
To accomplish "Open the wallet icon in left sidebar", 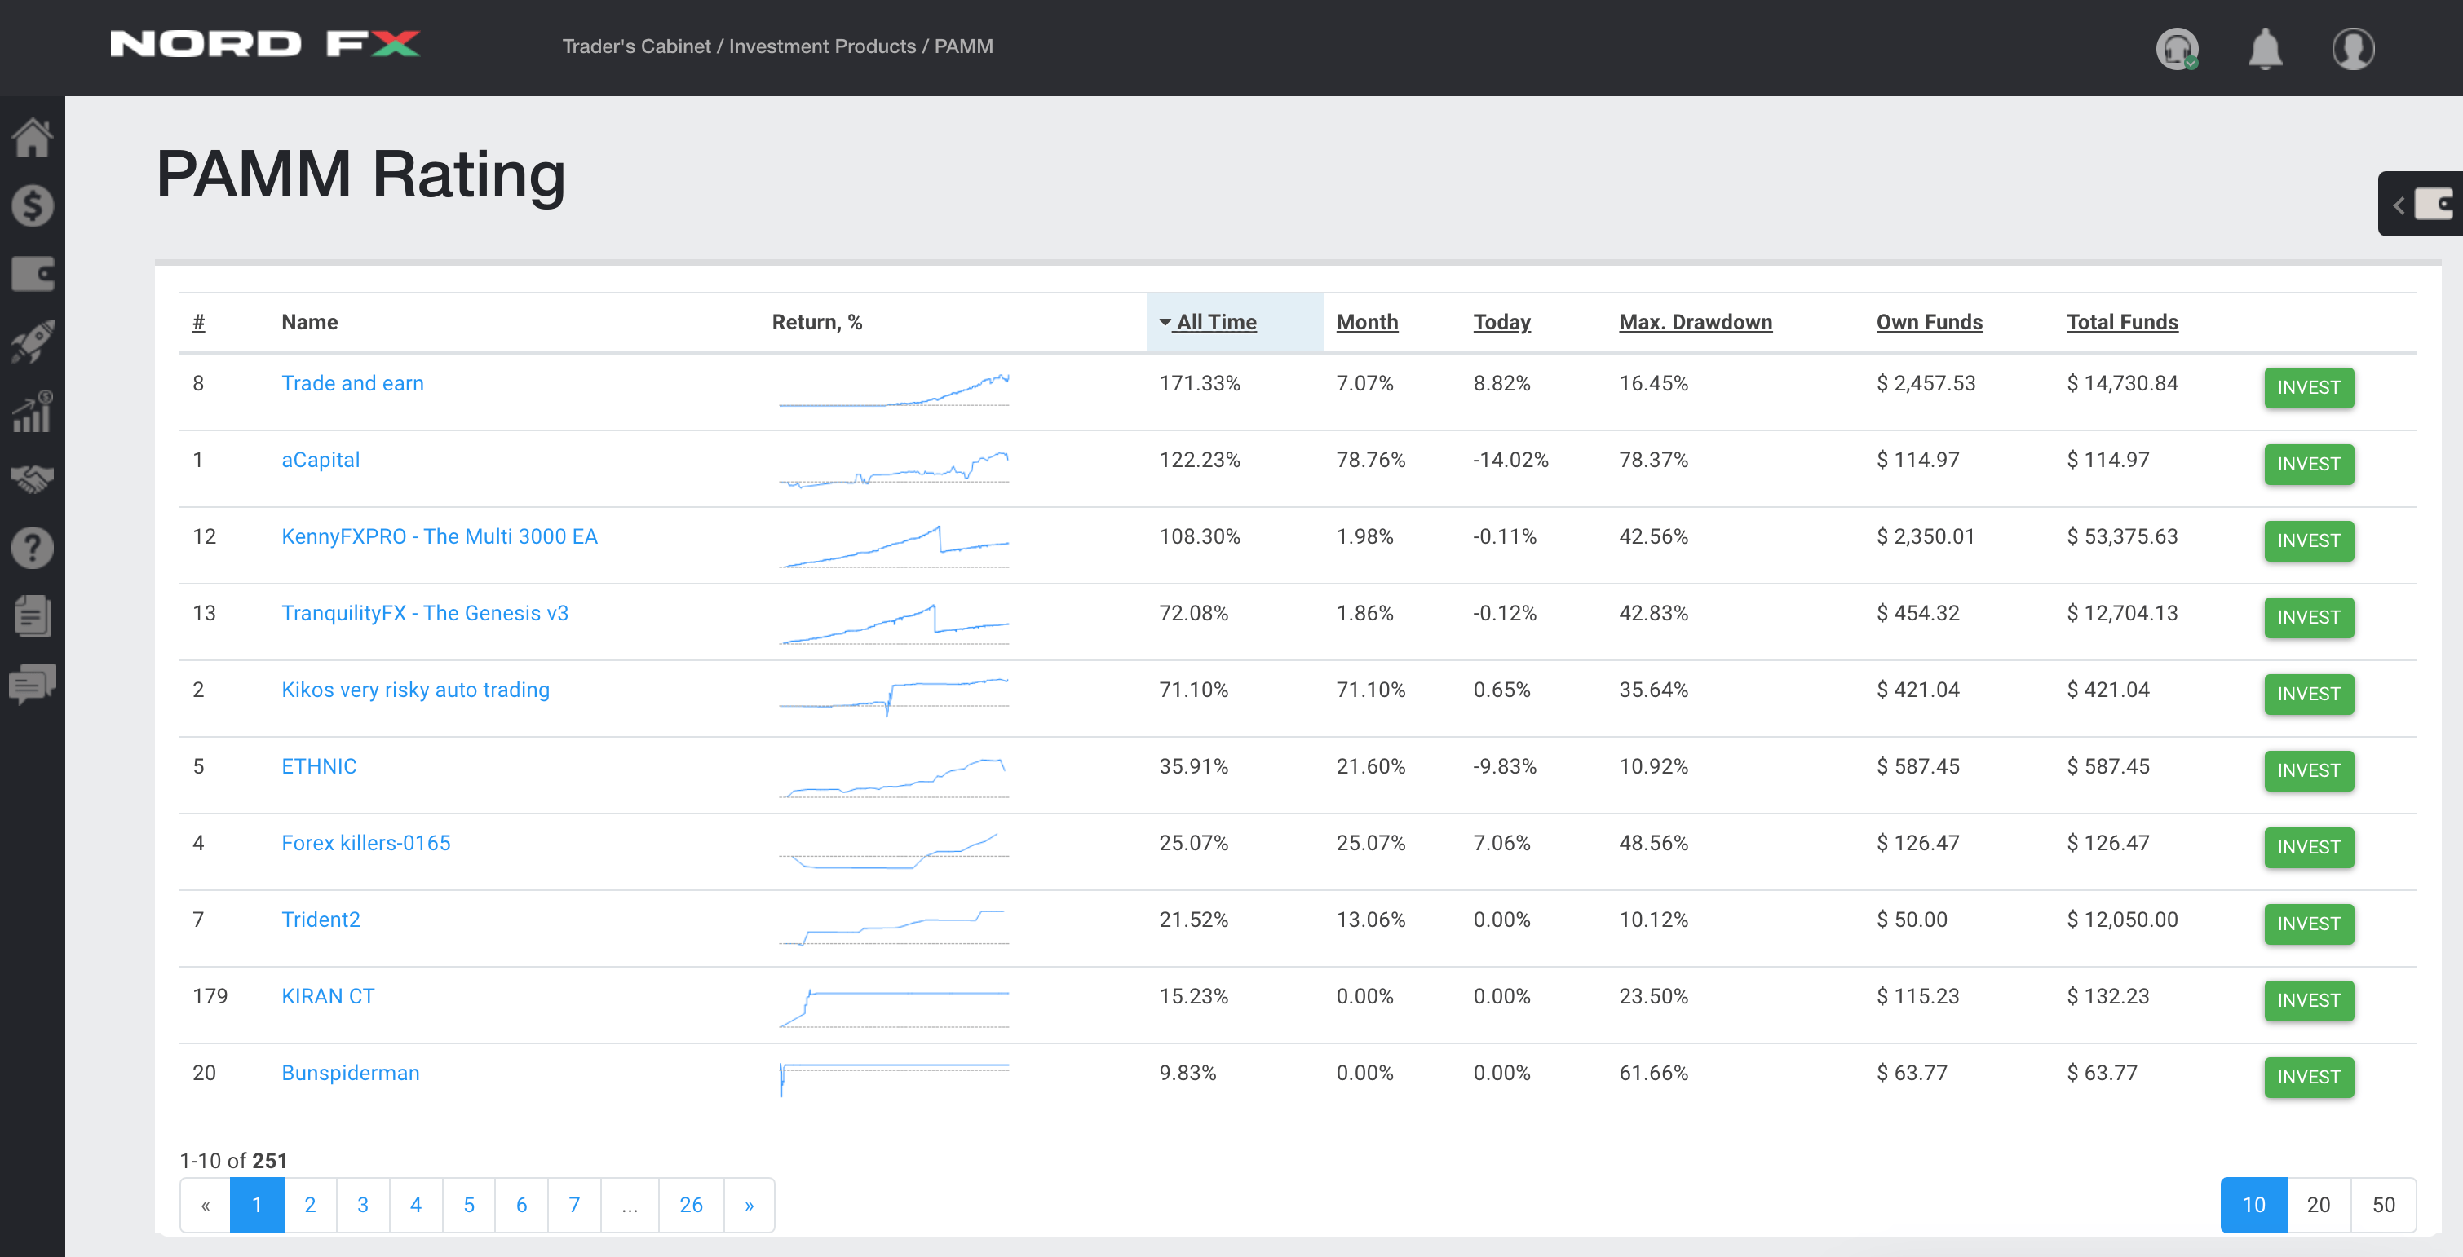I will (x=33, y=275).
